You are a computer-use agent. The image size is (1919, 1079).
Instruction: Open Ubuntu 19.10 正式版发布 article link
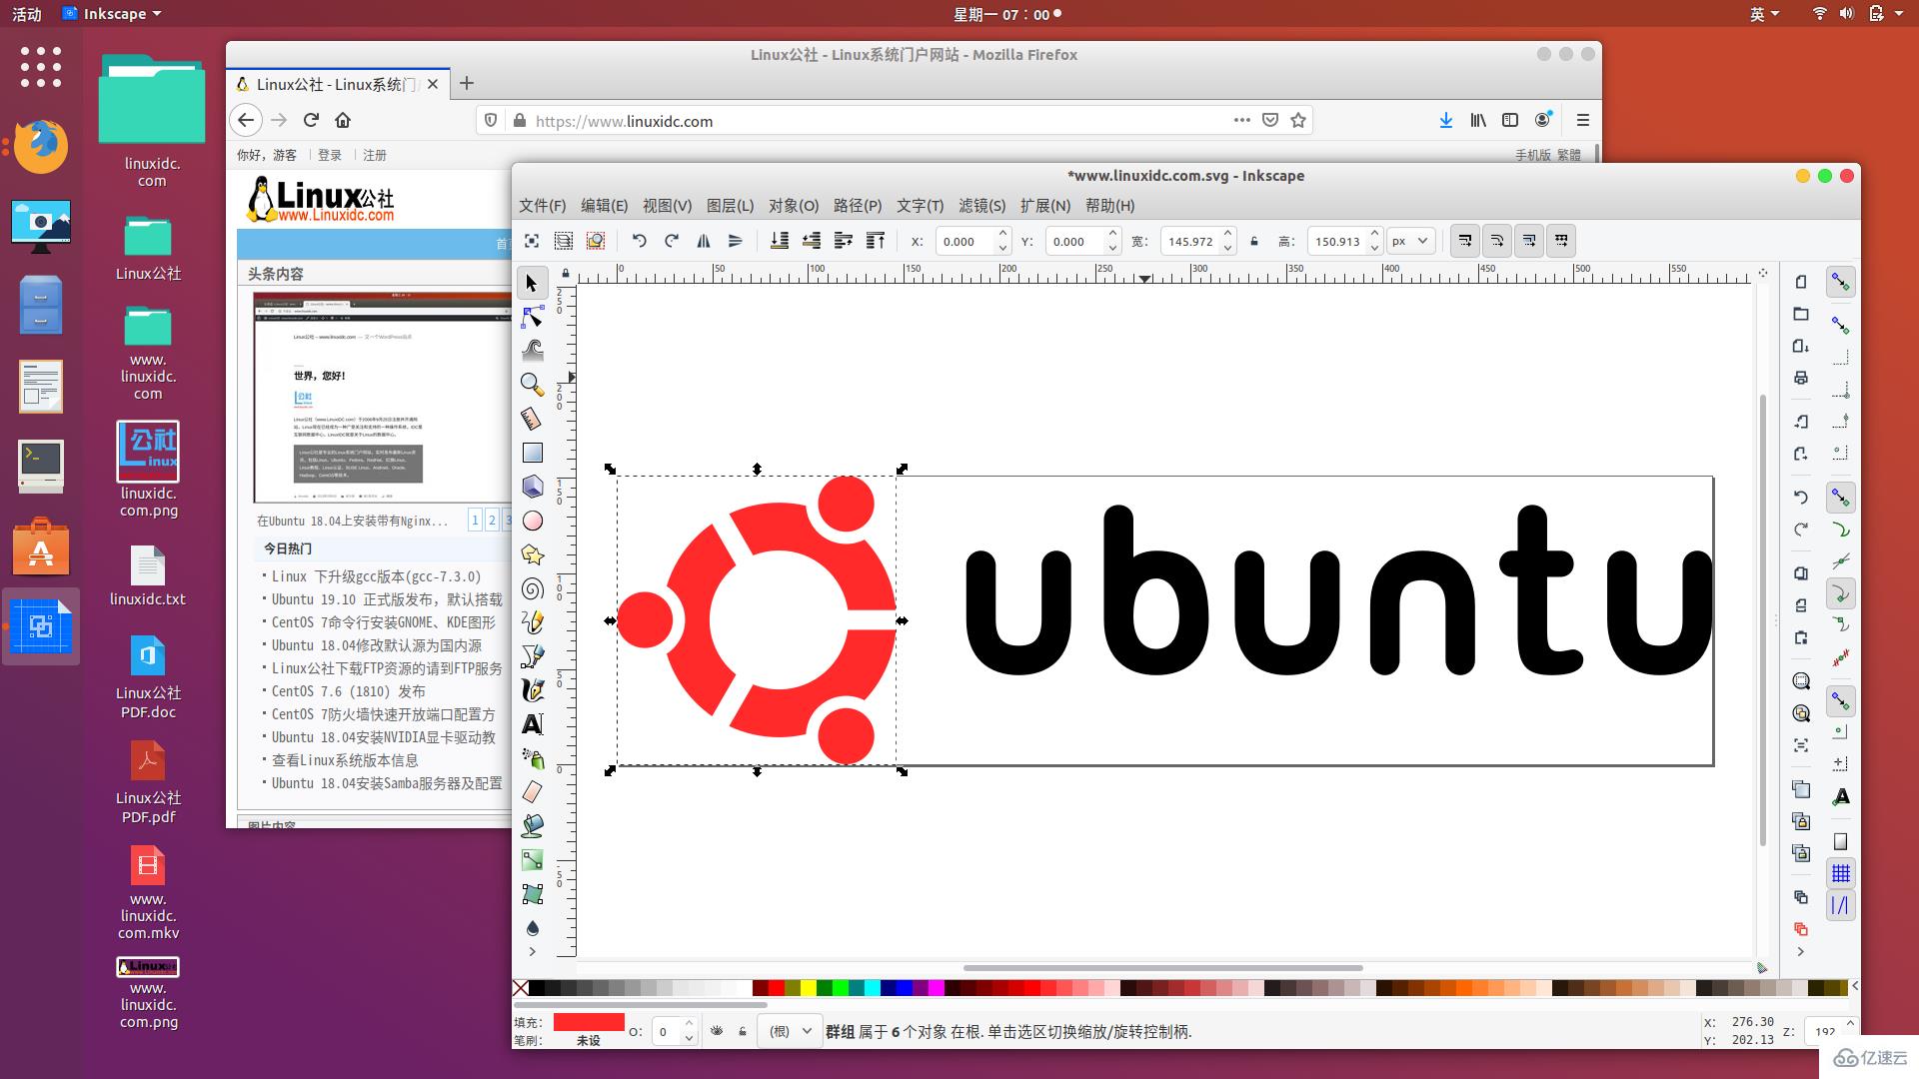387,599
